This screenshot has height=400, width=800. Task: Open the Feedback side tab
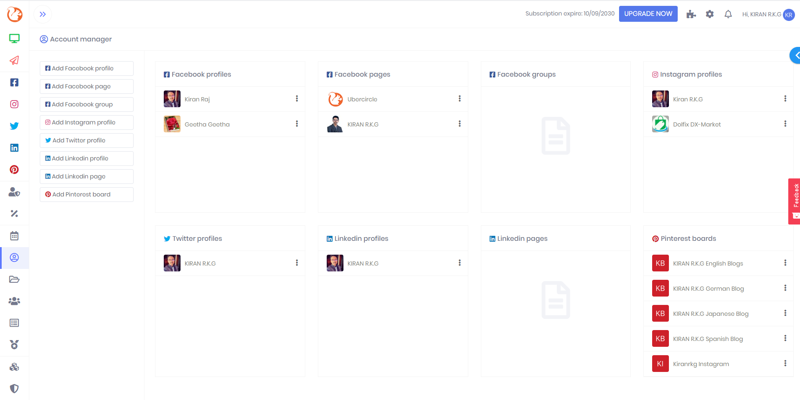point(795,201)
